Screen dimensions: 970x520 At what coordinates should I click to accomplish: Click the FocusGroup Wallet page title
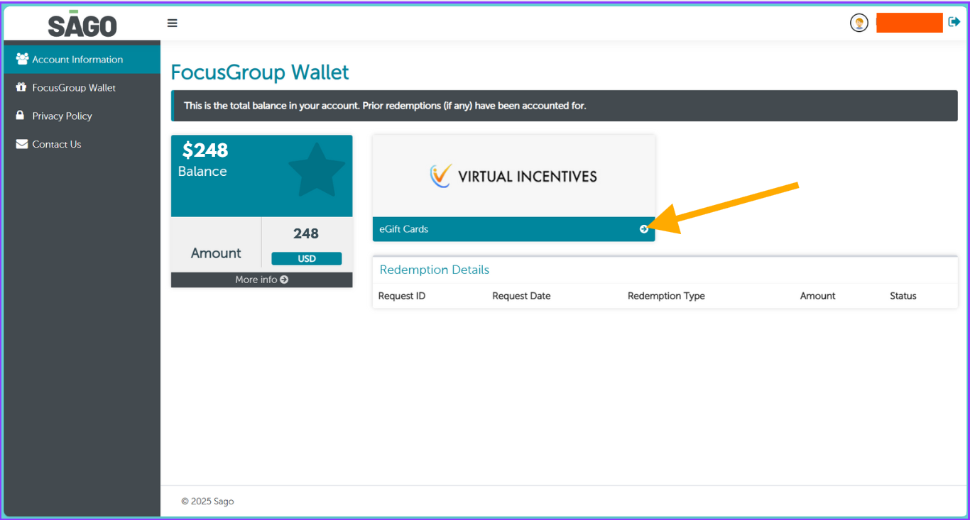pos(260,72)
